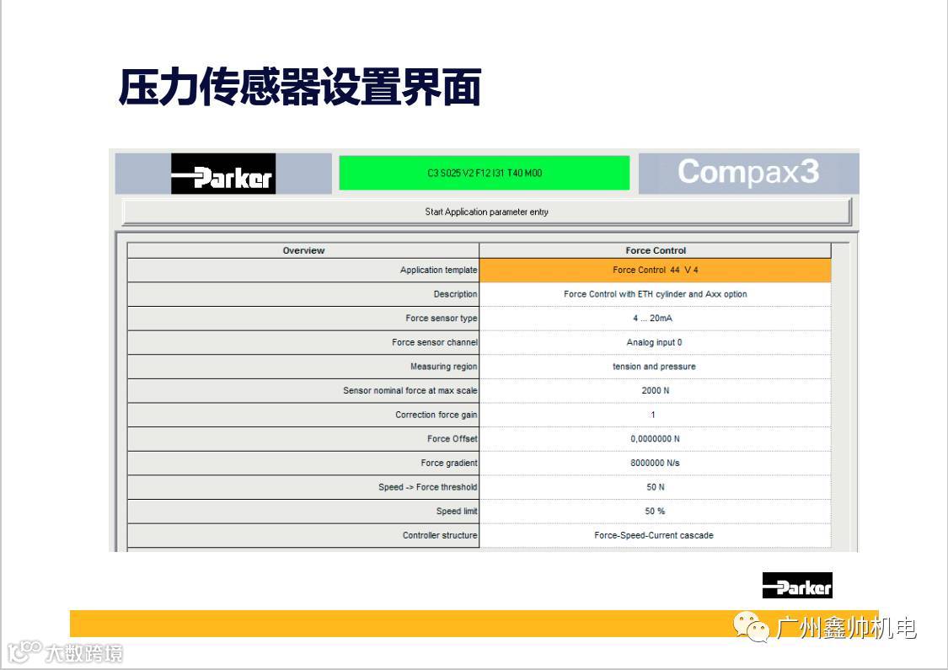The width and height of the screenshot is (948, 670).
Task: Select the Application template label
Action: point(438,270)
